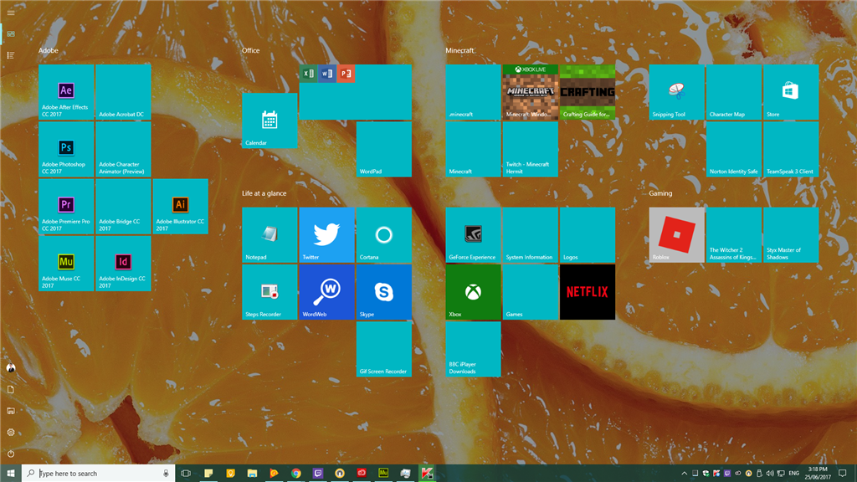Open the Pictures shortcut in Start sidebar
This screenshot has width=857, height=482.
(11, 410)
